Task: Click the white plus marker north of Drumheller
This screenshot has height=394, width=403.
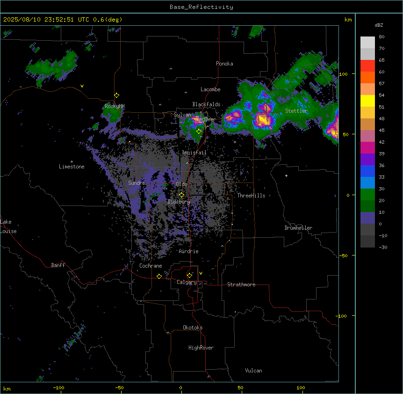Action: click(286, 175)
